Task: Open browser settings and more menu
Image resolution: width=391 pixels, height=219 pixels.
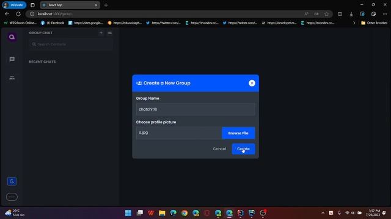Action: tap(385, 14)
